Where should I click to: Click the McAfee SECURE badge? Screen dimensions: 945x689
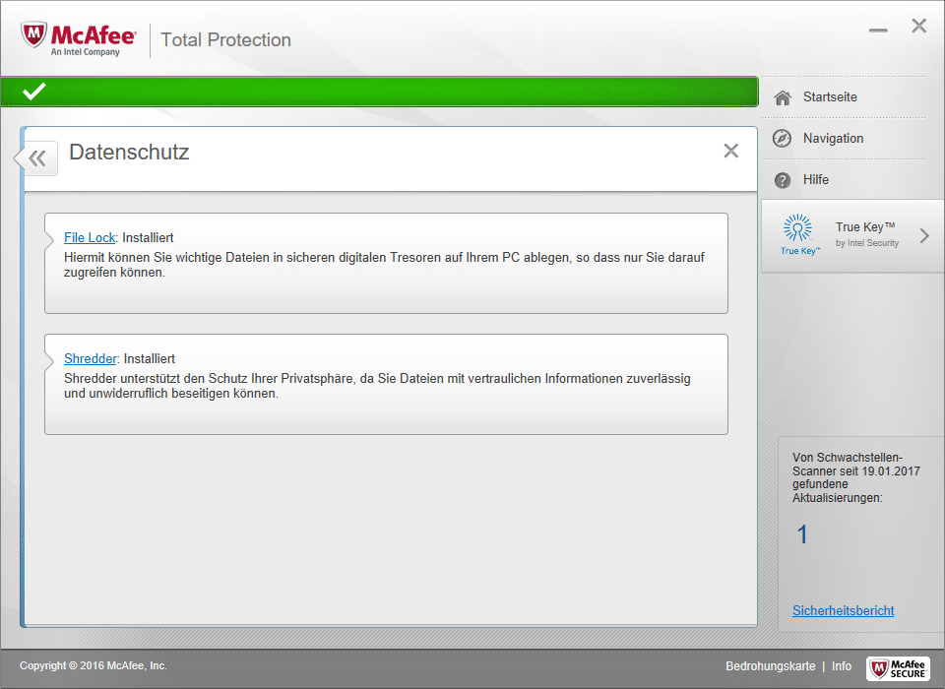pos(898,668)
